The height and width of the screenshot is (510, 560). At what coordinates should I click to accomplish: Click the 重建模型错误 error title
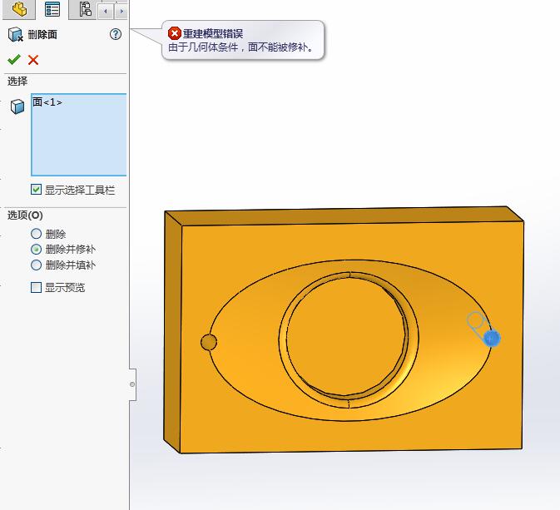click(213, 33)
